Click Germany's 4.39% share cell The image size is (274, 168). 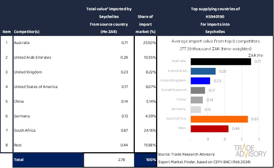coord(145,116)
